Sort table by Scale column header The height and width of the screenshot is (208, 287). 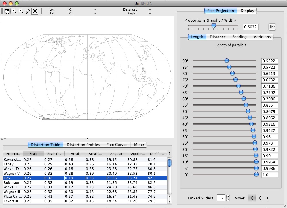point(33,154)
